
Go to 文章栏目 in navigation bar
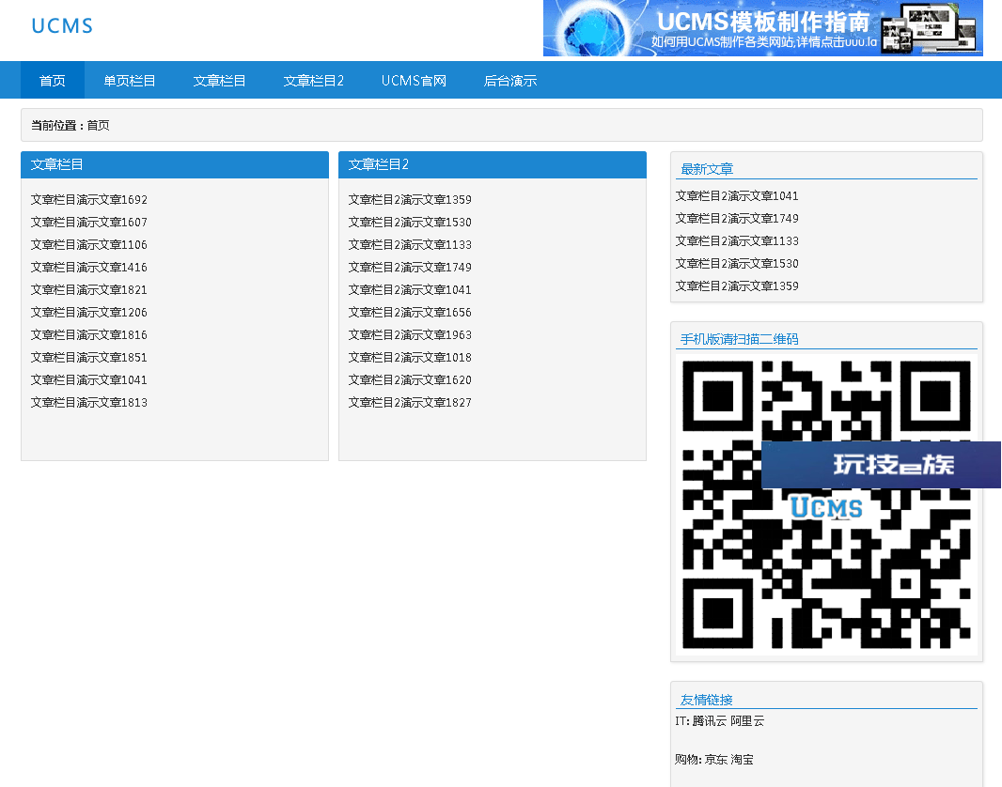pyautogui.click(x=219, y=81)
